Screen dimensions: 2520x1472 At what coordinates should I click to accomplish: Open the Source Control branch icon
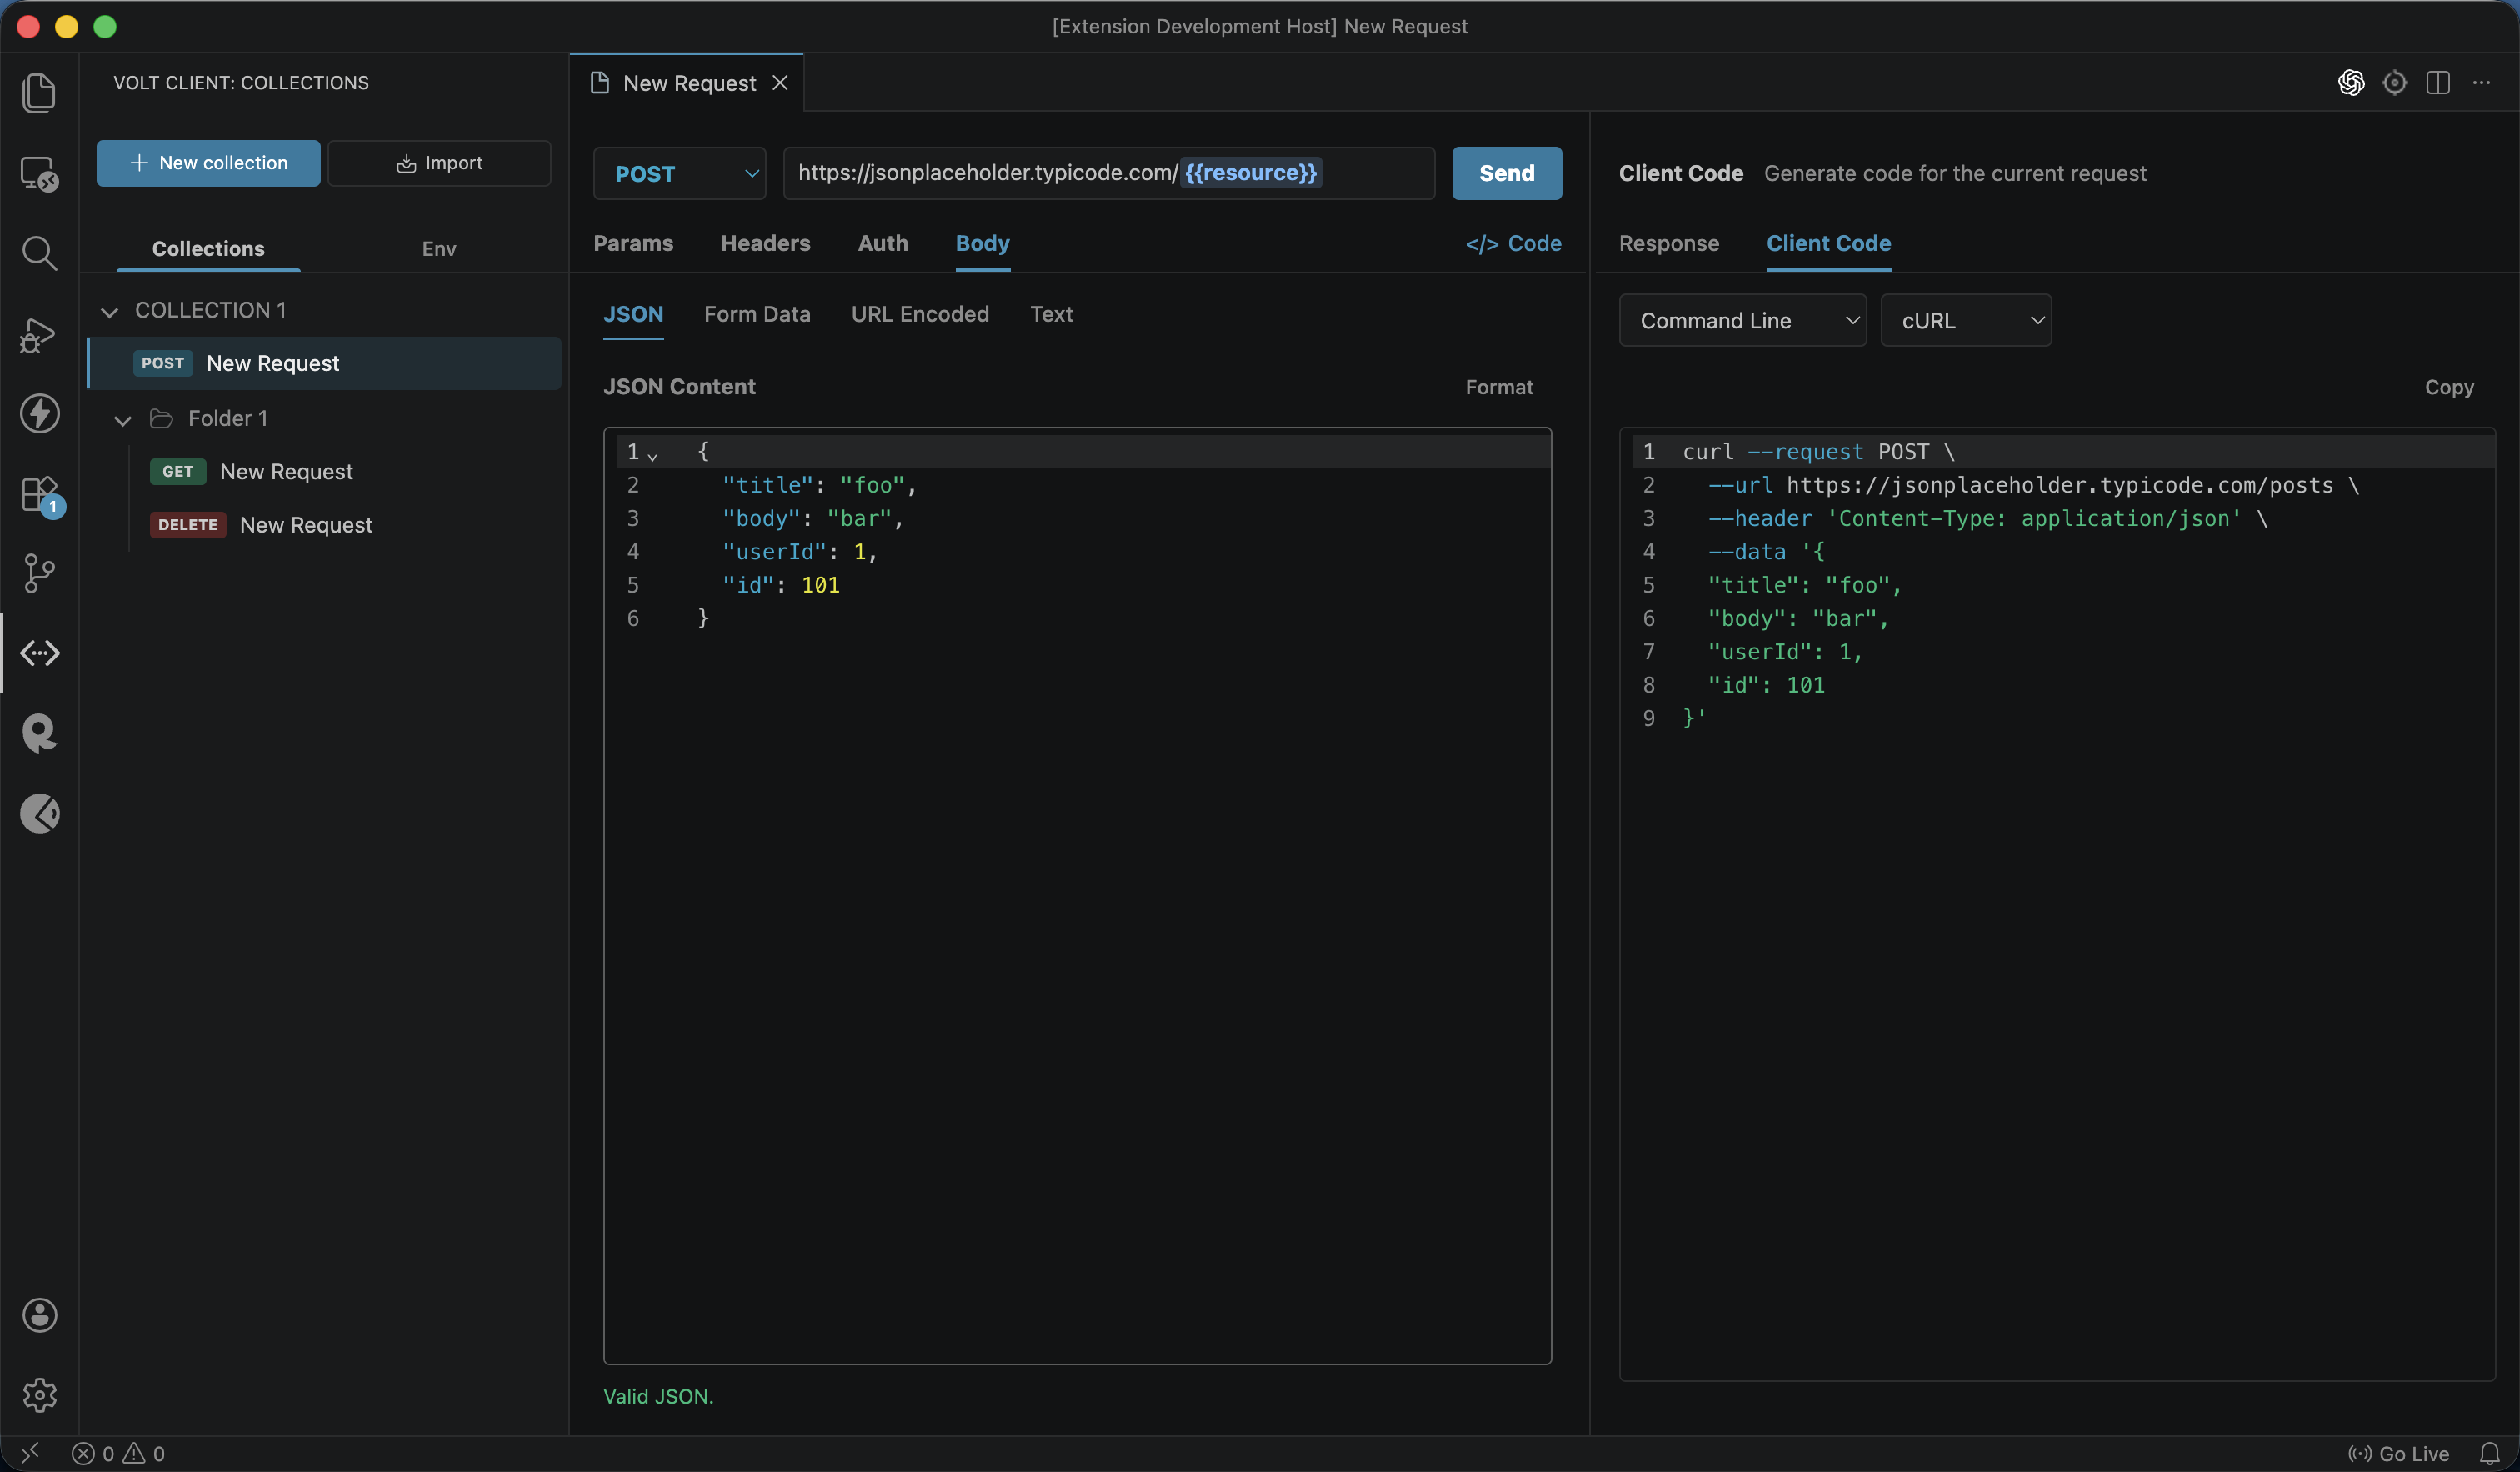(x=39, y=574)
